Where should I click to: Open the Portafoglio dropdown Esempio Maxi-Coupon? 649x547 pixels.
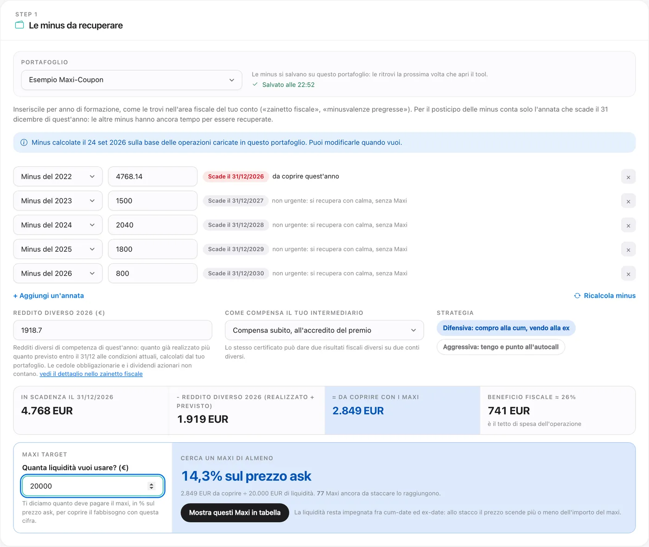(132, 80)
